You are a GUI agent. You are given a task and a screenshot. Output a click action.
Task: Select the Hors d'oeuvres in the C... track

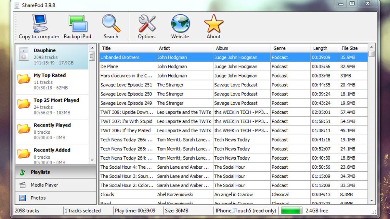[x=233, y=76]
